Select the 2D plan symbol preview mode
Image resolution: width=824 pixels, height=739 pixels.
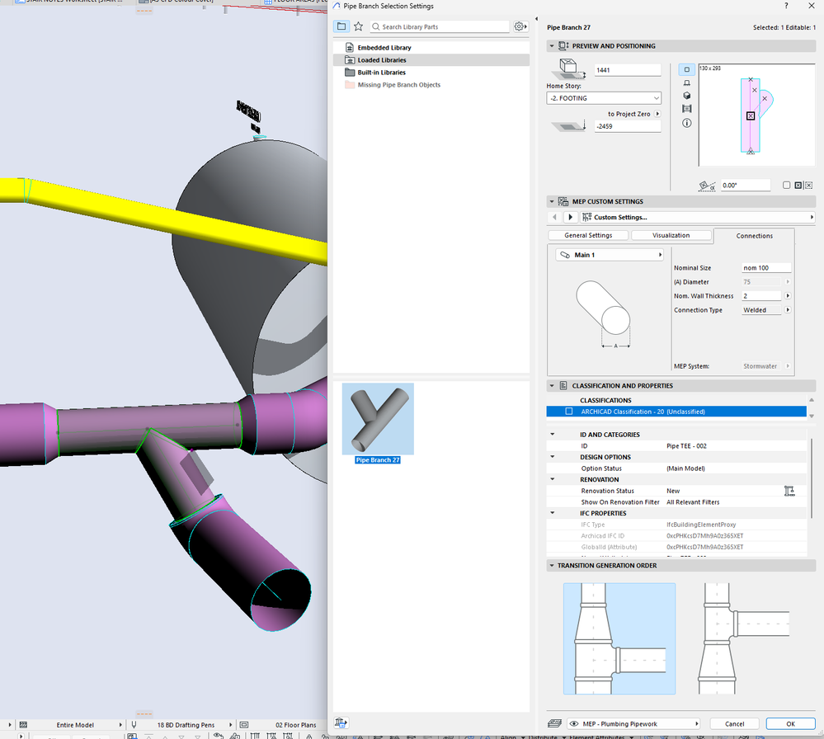click(x=687, y=70)
